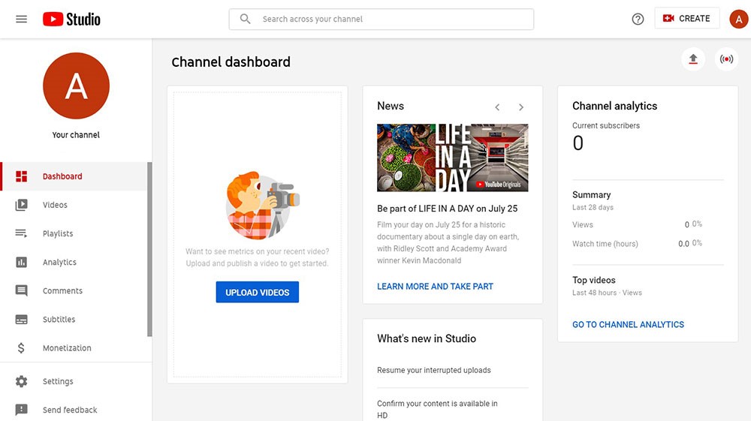The height and width of the screenshot is (421, 751).
Task: Click the CREATE button
Action: click(687, 19)
